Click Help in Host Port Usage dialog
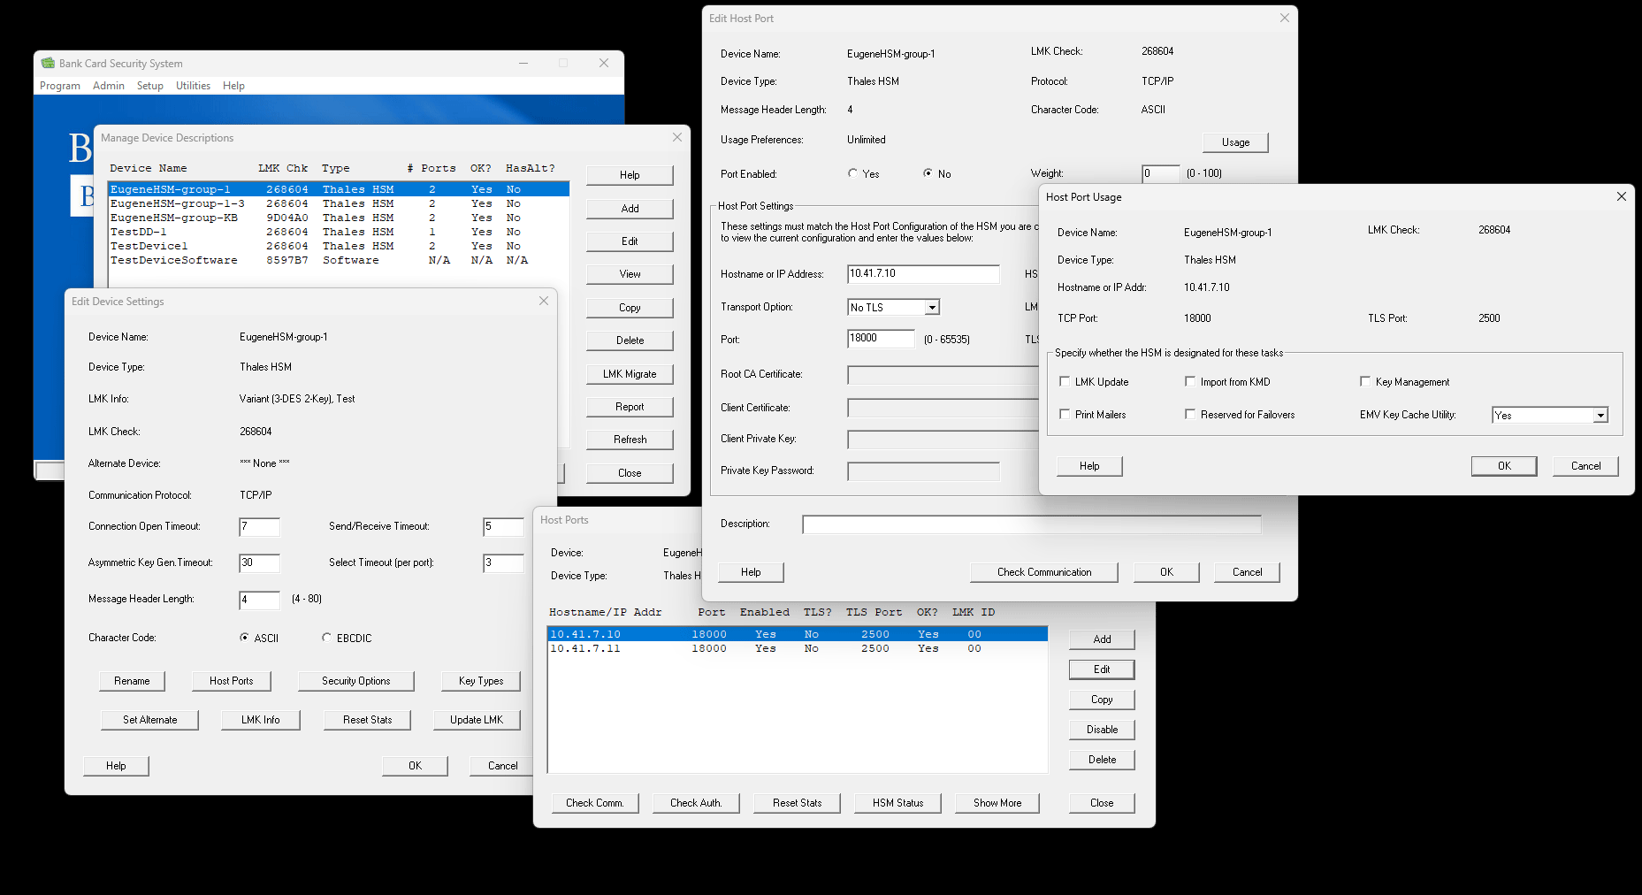Viewport: 1642px width, 895px height. point(1089,466)
